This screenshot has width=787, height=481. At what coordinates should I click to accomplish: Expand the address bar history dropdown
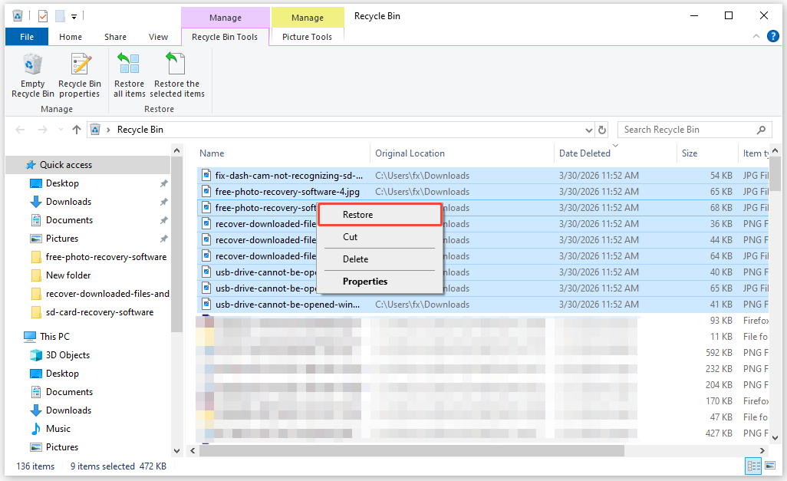(589, 130)
